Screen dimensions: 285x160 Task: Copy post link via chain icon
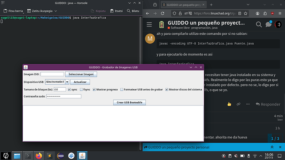(x=238, y=104)
